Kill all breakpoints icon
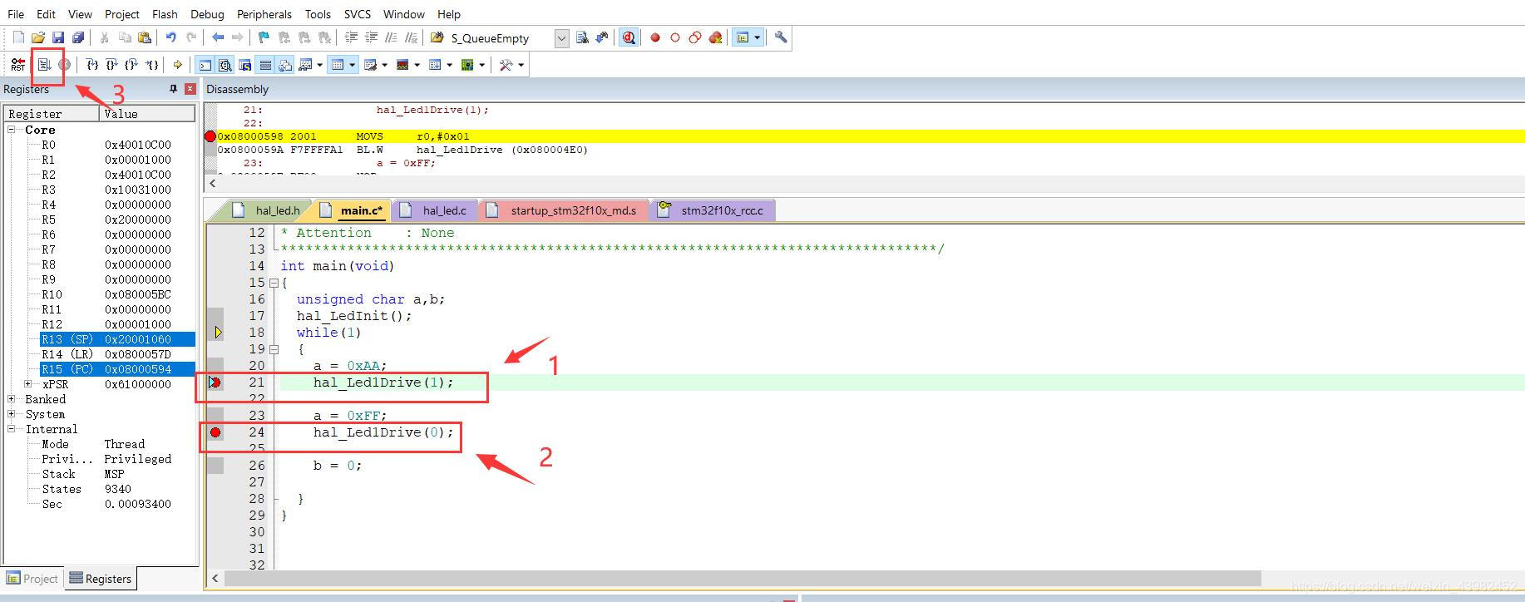 pyautogui.click(x=715, y=37)
